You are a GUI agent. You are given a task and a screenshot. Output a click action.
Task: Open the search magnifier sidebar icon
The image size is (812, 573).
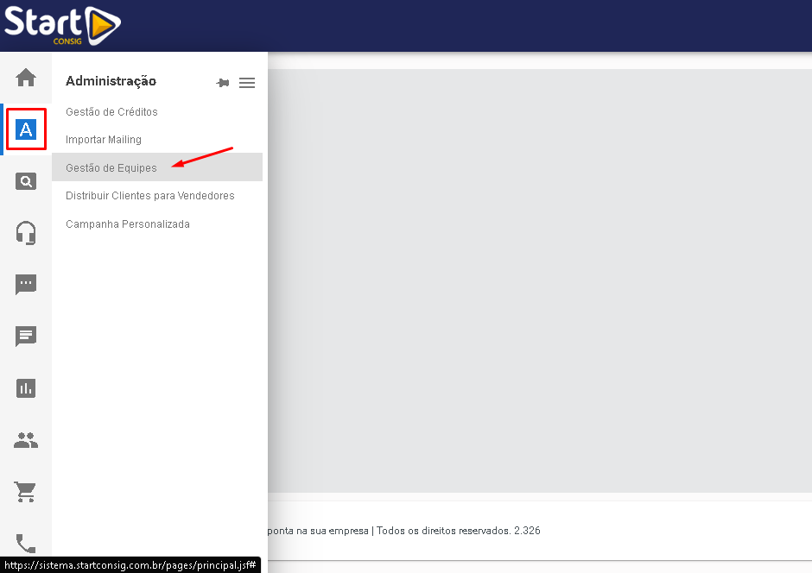tap(26, 181)
